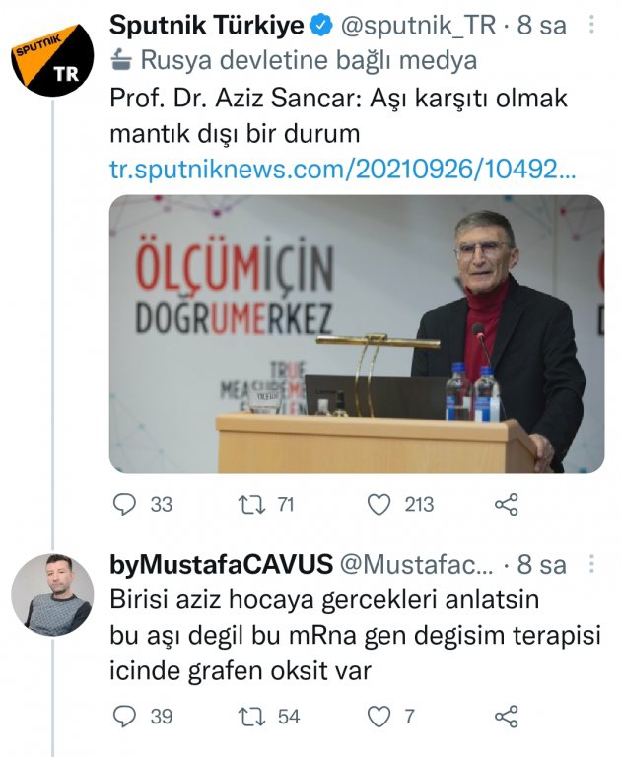Viewport: 621px width, 757px height.
Task: Click the blue verified badge icon
Action: [321, 25]
